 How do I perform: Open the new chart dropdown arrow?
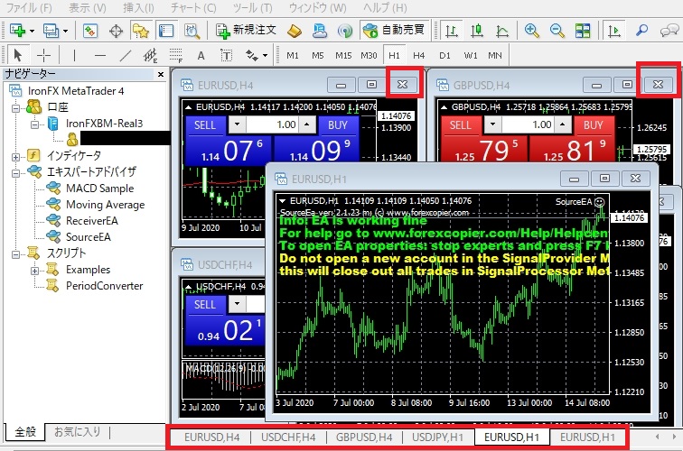coord(32,31)
